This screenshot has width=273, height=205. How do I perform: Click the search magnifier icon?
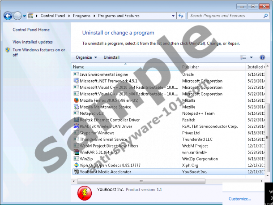click(x=265, y=16)
